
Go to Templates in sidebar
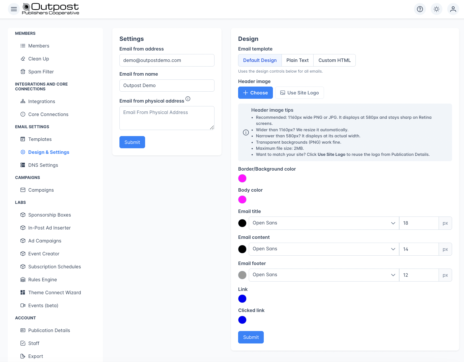tap(40, 139)
